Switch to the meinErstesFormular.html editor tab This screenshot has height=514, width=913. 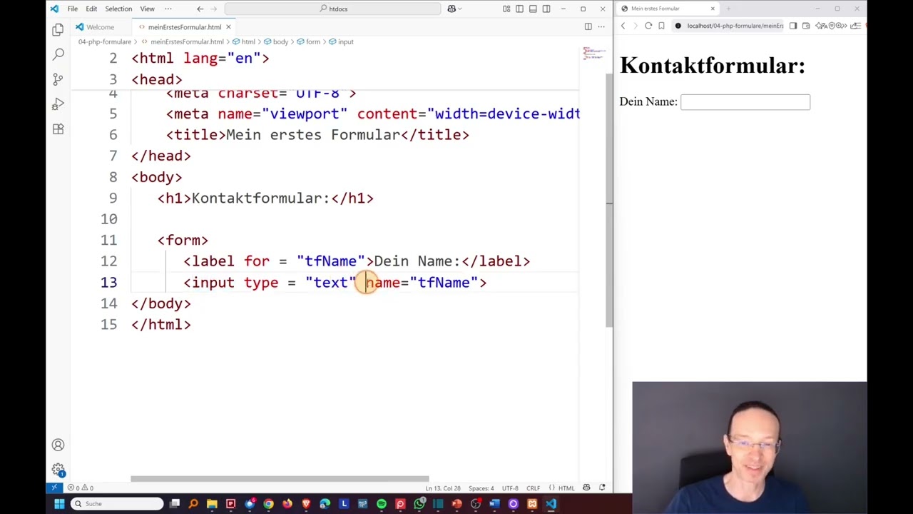[184, 26]
